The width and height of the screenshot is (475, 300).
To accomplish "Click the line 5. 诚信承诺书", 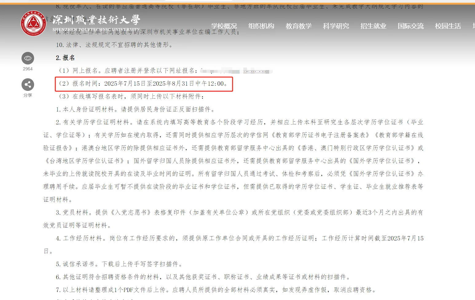I will (x=120, y=264).
